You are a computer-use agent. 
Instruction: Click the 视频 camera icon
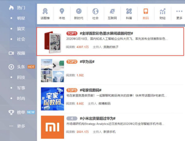[x=11, y=53]
